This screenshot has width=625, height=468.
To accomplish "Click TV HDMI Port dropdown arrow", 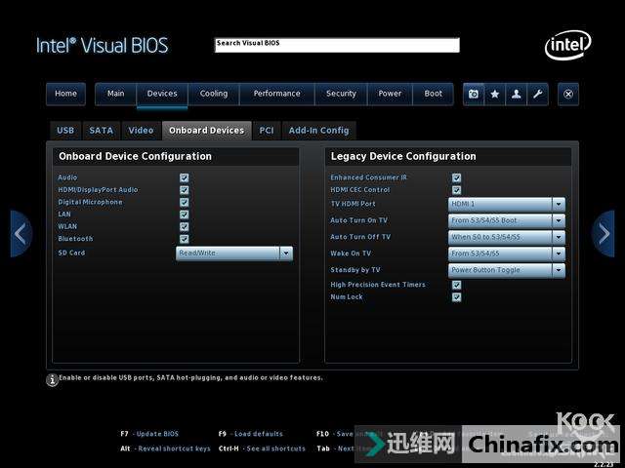I will pos(559,204).
